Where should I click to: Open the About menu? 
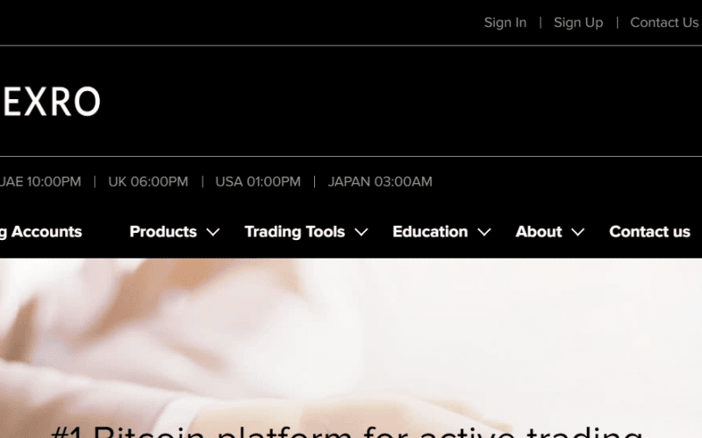(x=538, y=232)
